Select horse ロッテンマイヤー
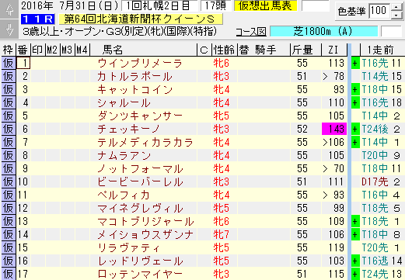Image resolution: width=405 pixels, height=280 pixels. [140, 274]
